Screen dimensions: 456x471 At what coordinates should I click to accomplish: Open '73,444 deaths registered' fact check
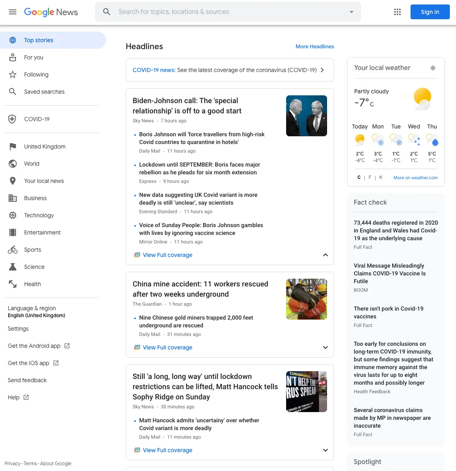(395, 231)
